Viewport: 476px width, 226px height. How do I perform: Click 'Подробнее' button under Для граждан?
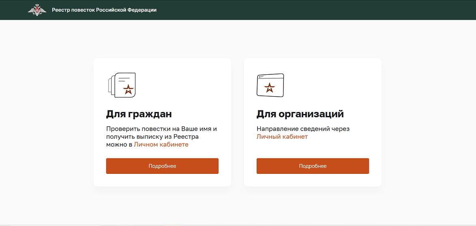(x=163, y=166)
